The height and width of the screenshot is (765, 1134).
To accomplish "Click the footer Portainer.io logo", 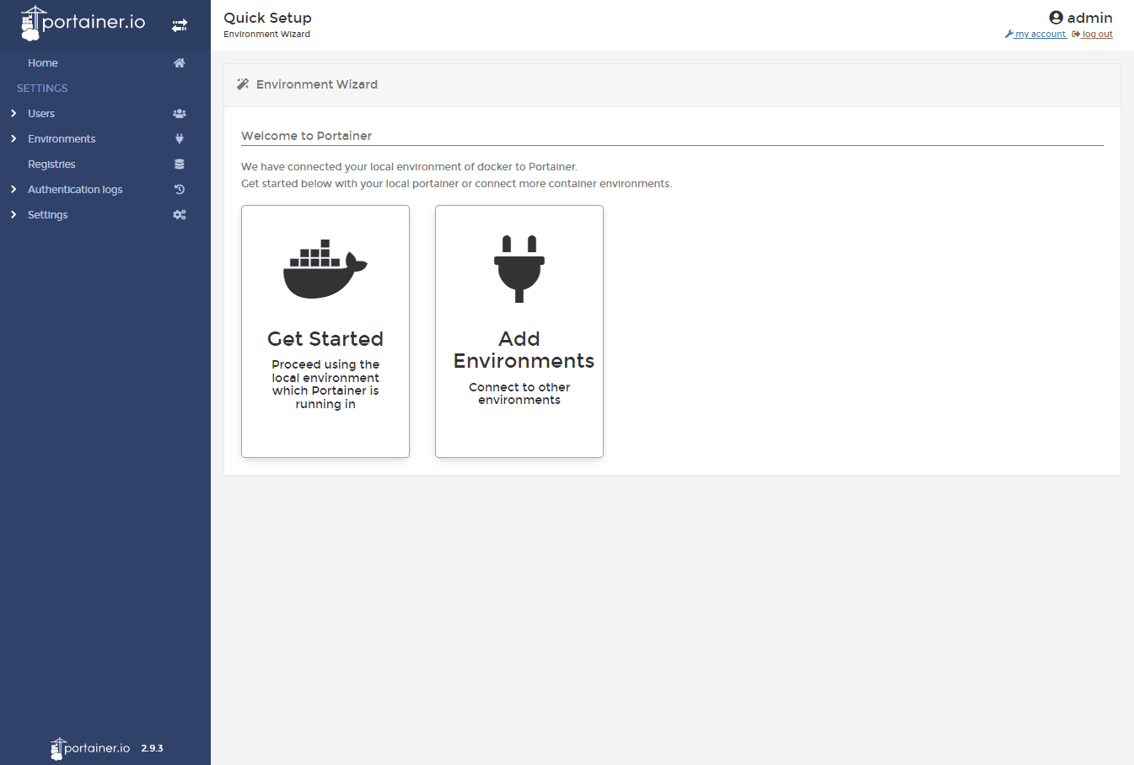I will [x=90, y=748].
